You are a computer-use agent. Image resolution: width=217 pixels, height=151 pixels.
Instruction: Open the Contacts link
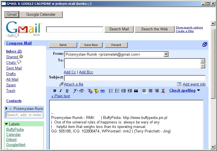[14, 101]
